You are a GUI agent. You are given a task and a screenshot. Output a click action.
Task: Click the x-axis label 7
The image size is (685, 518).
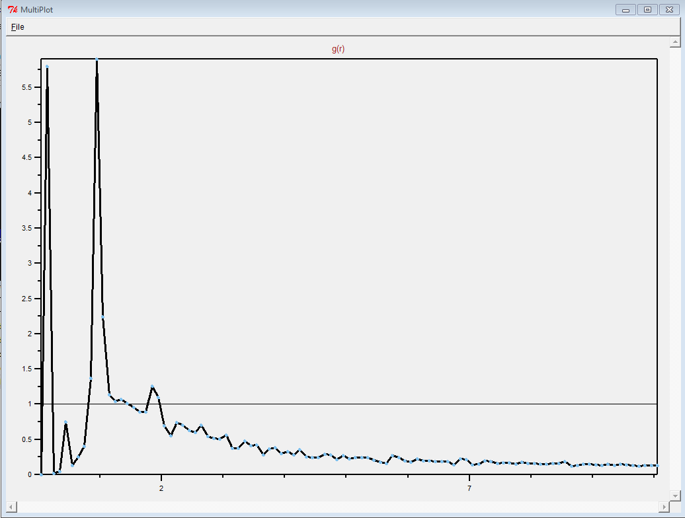[x=469, y=488]
